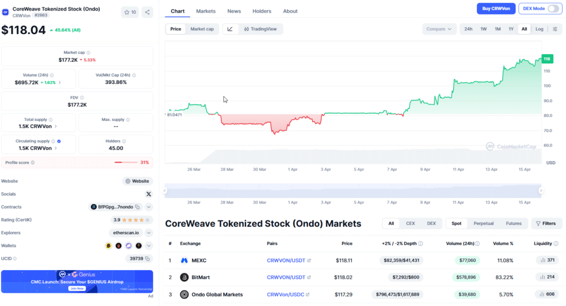The width and height of the screenshot is (566, 306).
Task: Click the share icon beside the coin name
Action: point(148,12)
